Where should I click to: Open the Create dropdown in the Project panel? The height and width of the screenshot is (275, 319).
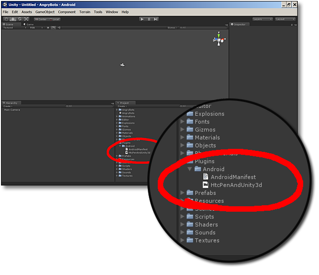coord(122,106)
